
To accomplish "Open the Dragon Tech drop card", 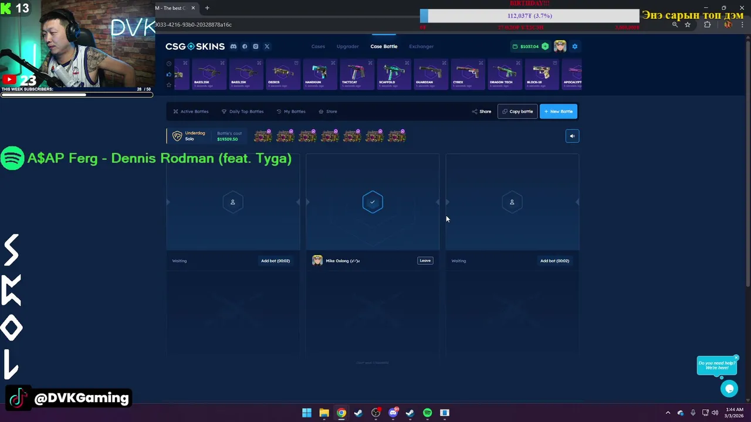I will click(504, 74).
